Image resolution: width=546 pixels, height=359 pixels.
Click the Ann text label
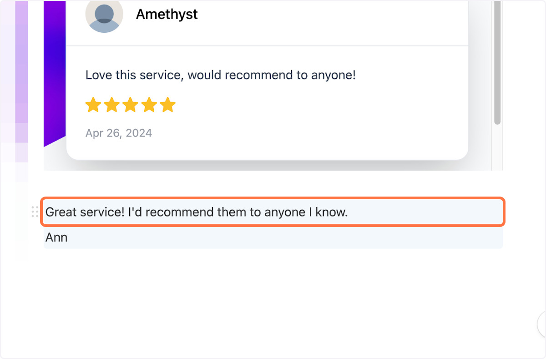pyautogui.click(x=56, y=237)
